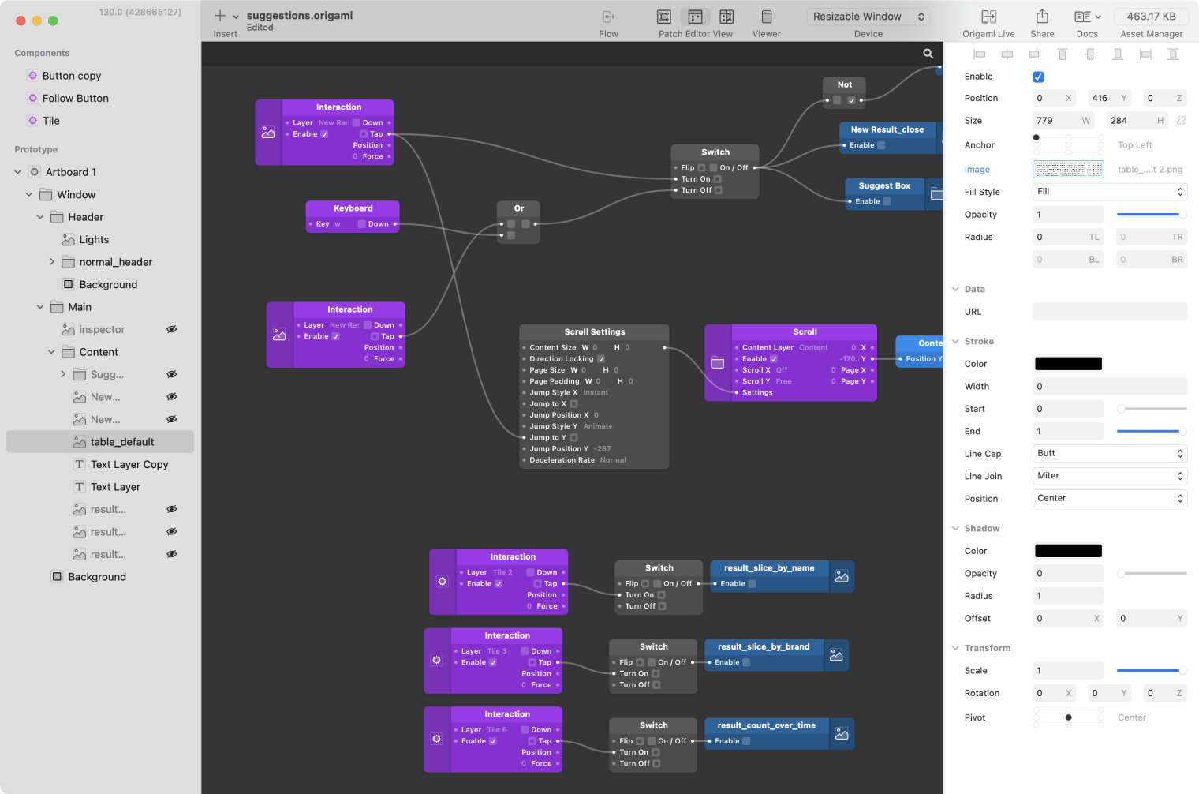The width and height of the screenshot is (1199, 794).
Task: Open the Resizable Window device dropdown
Action: click(868, 17)
